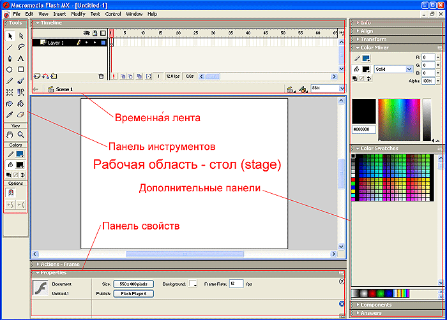447x320 pixels.
Task: Click back arrow beside Scene 1
Action: coord(36,89)
